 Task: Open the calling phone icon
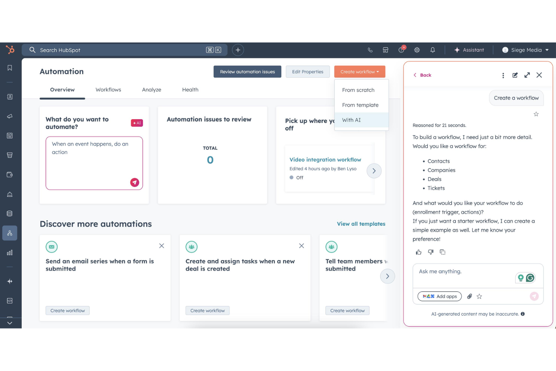tap(370, 50)
